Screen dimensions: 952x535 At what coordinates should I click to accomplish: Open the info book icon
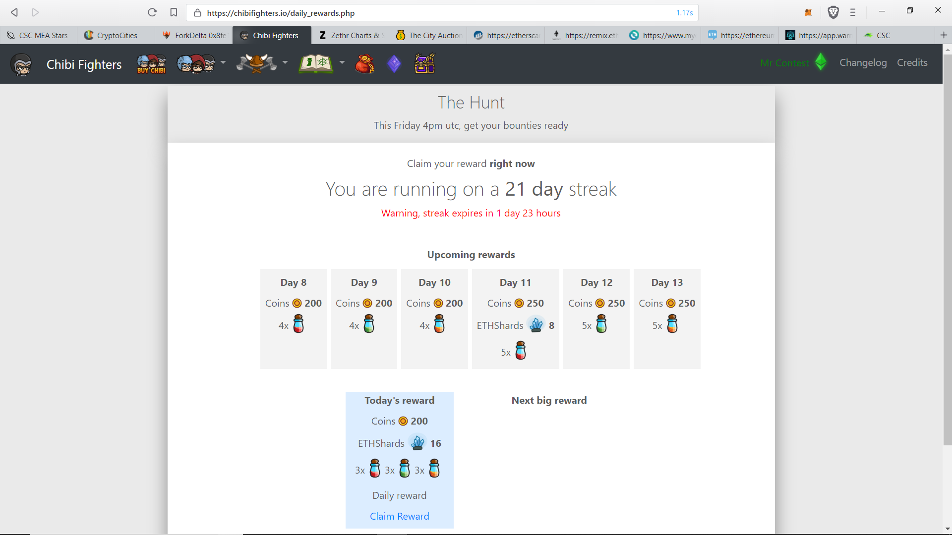[316, 64]
